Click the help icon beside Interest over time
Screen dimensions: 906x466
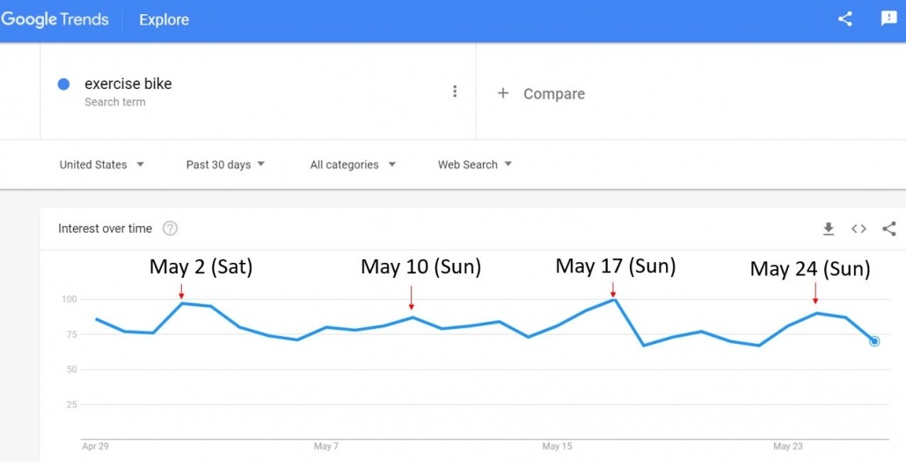[170, 229]
